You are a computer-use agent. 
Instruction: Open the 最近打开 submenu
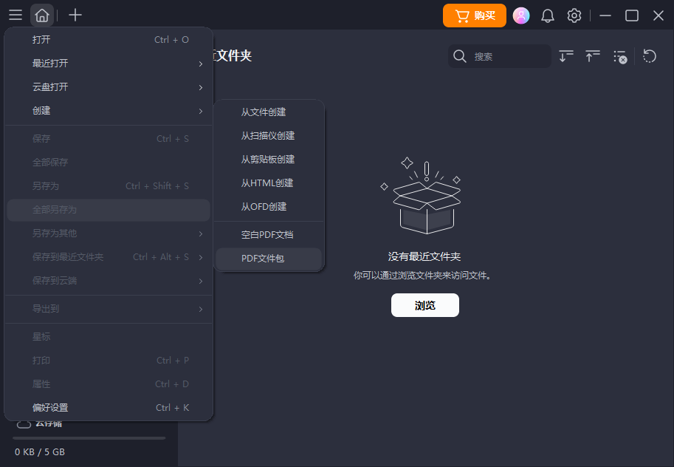(109, 64)
